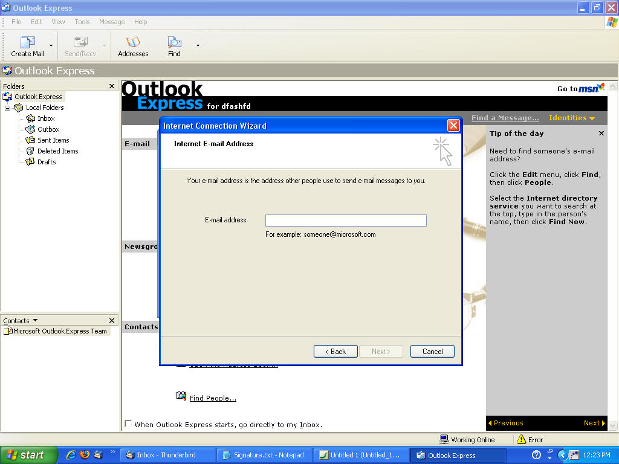Close the Contacts pane
Viewport: 619px width, 464px height.
pyautogui.click(x=112, y=320)
